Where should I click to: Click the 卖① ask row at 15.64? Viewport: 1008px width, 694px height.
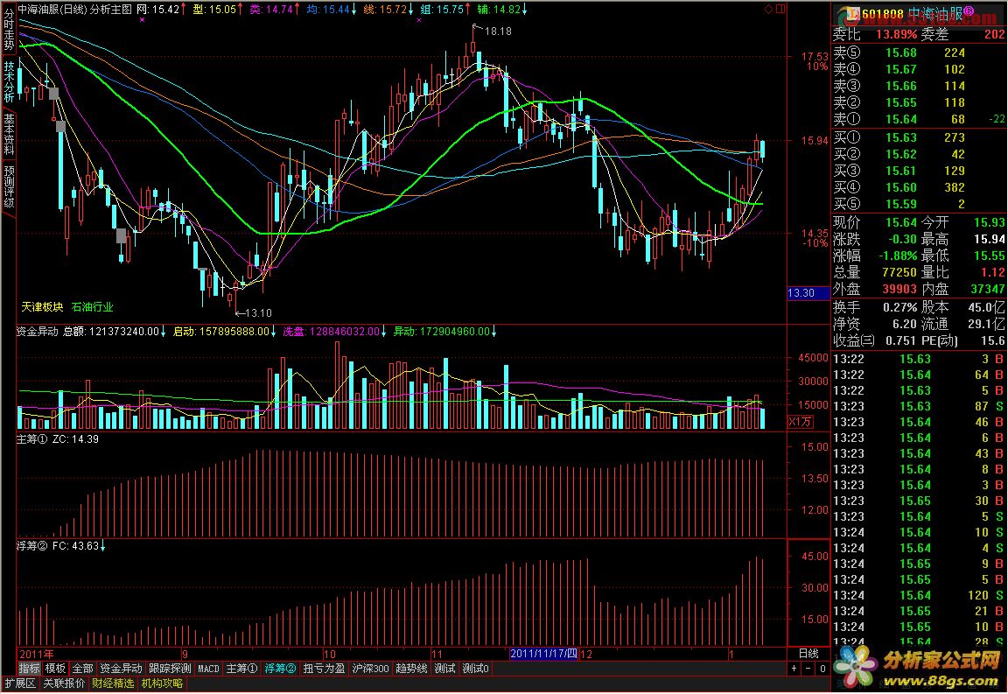(x=920, y=120)
